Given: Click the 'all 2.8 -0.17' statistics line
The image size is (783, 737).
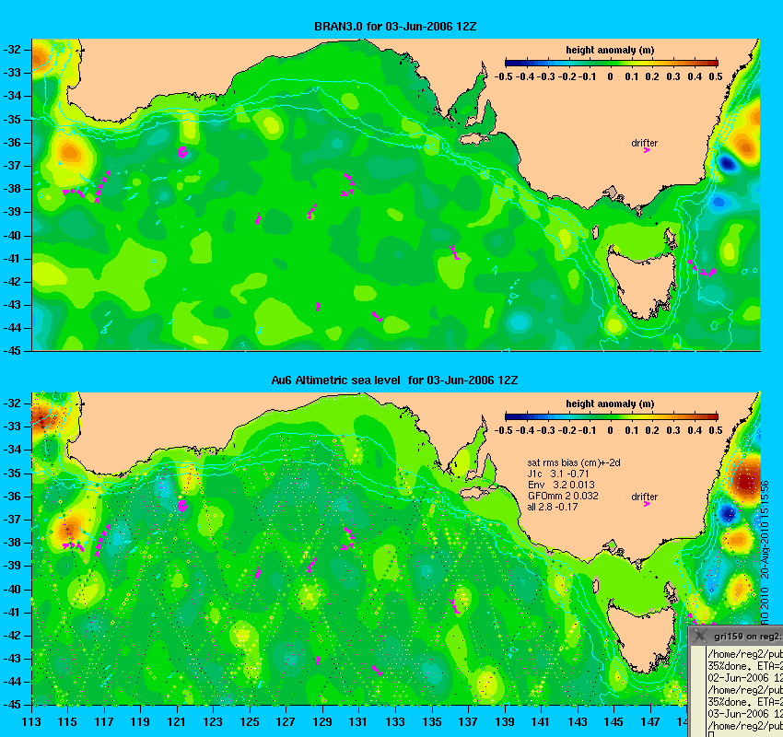Looking at the screenshot, I should tap(553, 507).
